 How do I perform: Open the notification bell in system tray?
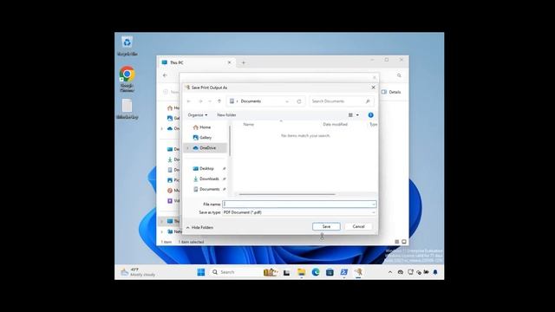coord(435,272)
